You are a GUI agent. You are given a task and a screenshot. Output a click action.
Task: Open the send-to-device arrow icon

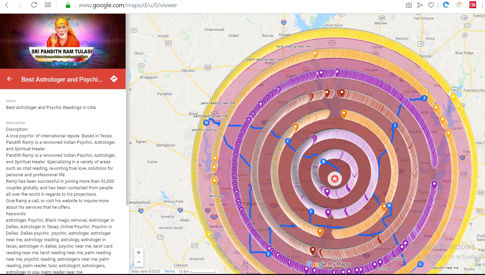pyautogui.click(x=420, y=5)
